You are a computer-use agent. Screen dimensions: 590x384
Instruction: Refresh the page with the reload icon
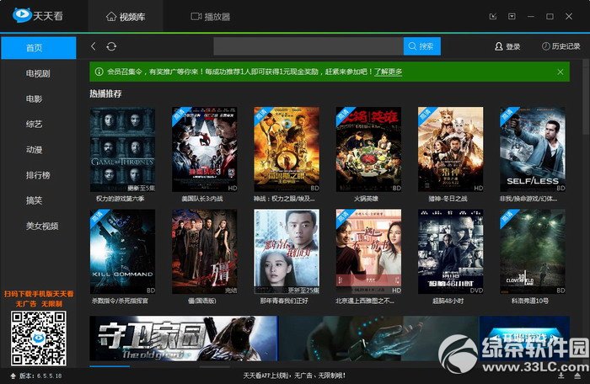click(111, 46)
